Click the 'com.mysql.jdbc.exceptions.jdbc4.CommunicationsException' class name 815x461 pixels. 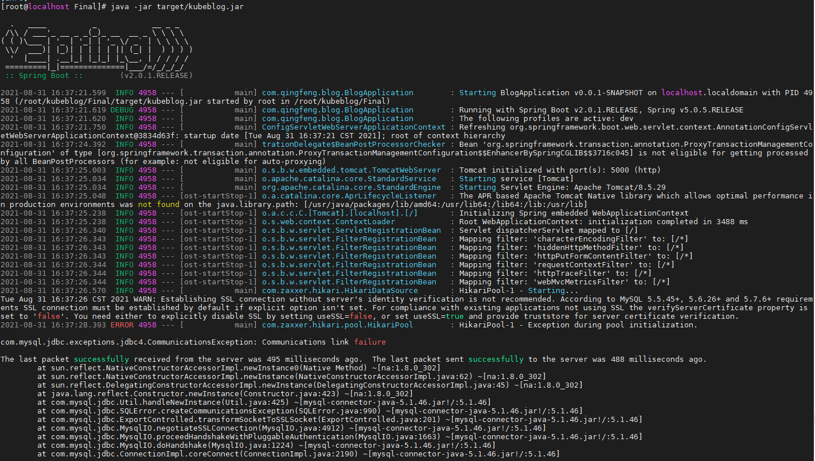[127, 342]
